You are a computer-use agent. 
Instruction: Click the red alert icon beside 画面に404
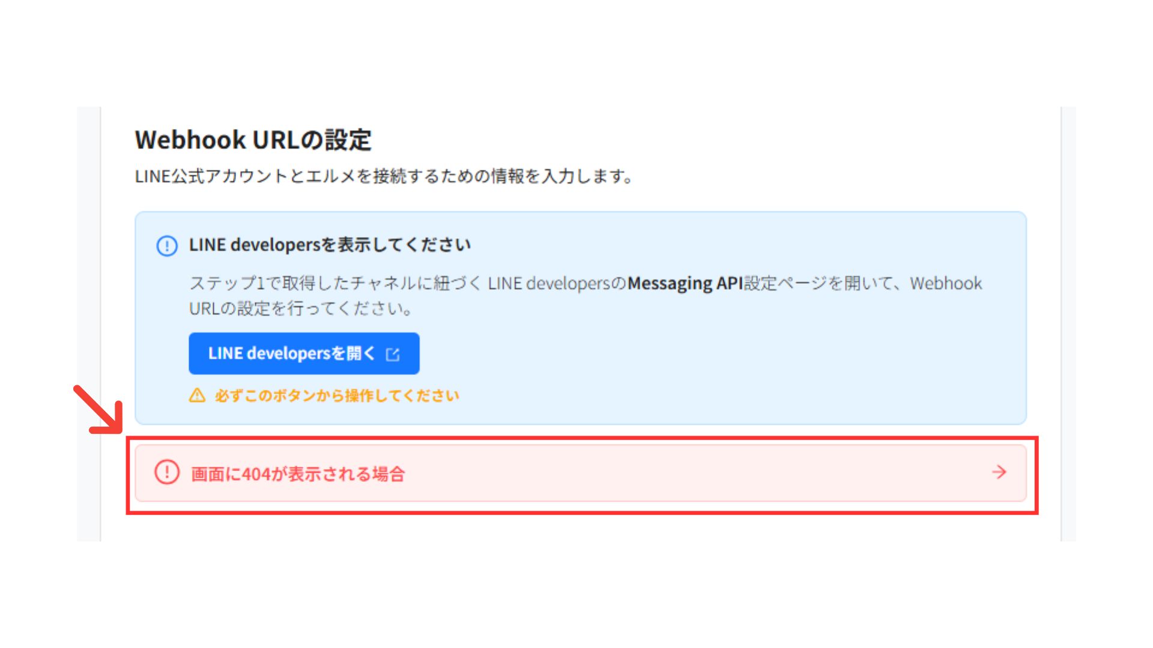(167, 472)
